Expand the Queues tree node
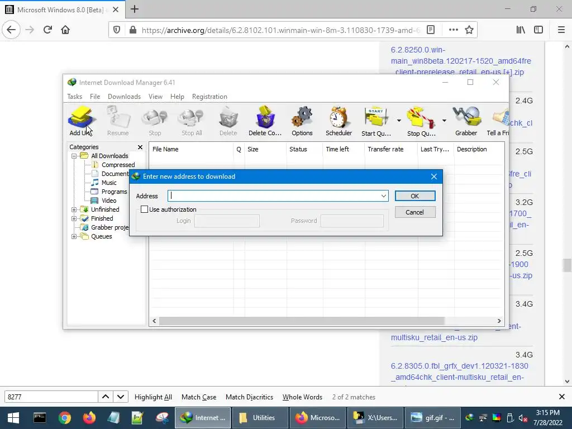Screen dimensions: 572x429 point(74,236)
